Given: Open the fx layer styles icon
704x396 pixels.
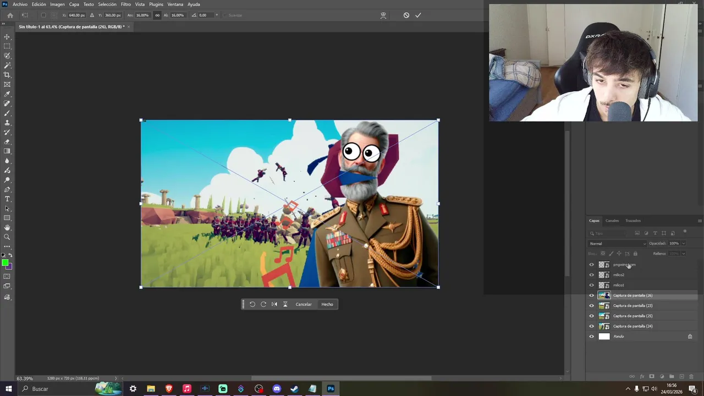Looking at the screenshot, I should [x=642, y=377].
